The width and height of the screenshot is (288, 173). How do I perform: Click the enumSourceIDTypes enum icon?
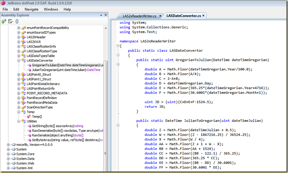23,32
